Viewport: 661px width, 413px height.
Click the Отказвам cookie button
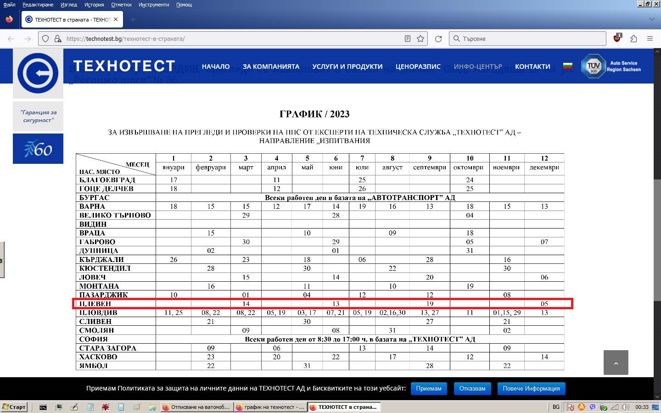point(472,389)
